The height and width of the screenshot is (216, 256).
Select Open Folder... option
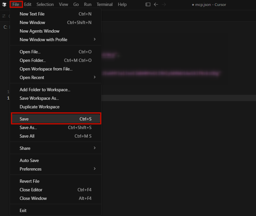(x=33, y=60)
